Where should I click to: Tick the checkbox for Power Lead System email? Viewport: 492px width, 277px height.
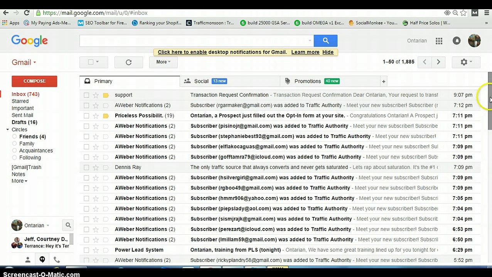point(86,250)
